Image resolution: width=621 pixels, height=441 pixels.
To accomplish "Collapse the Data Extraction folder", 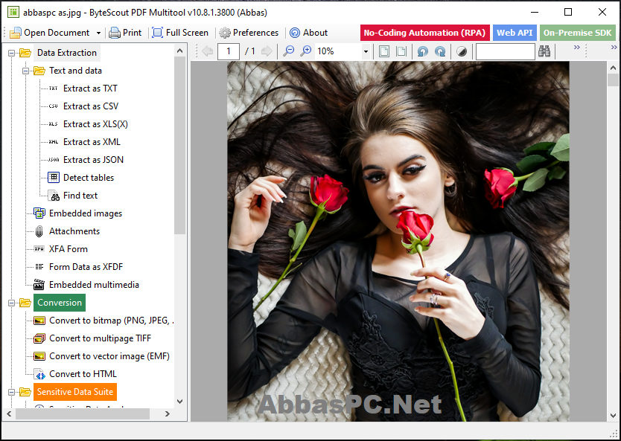I will (x=11, y=53).
